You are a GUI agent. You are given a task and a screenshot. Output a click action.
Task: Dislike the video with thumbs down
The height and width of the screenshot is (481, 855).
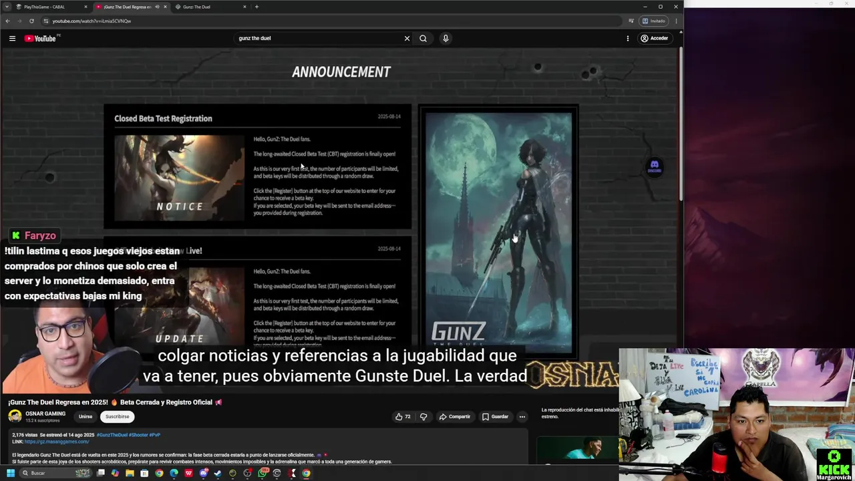(x=423, y=416)
